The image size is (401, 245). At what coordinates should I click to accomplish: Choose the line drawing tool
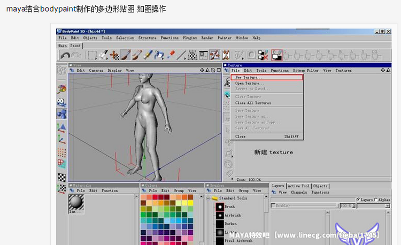click(x=181, y=55)
